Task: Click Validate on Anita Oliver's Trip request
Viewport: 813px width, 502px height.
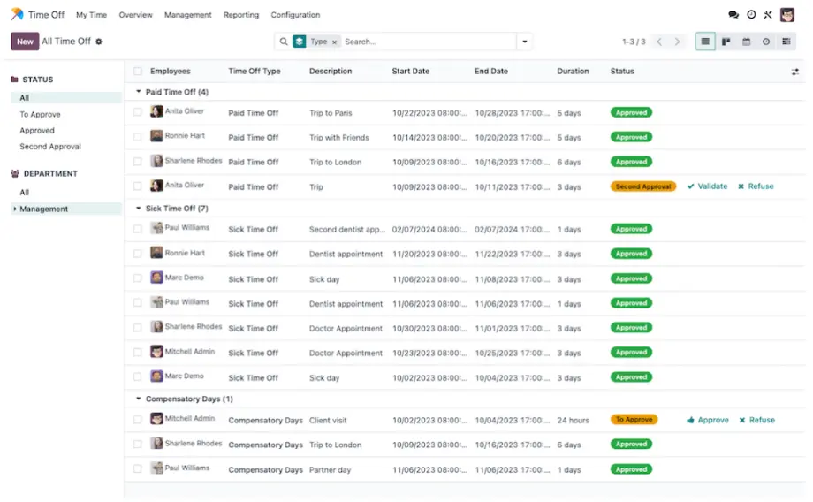Action: tap(707, 186)
